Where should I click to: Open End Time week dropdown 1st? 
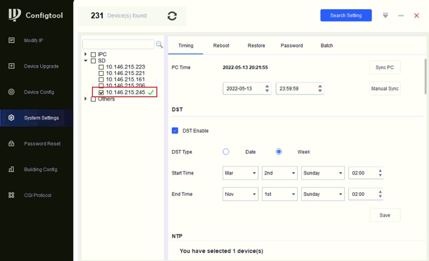pos(280,194)
